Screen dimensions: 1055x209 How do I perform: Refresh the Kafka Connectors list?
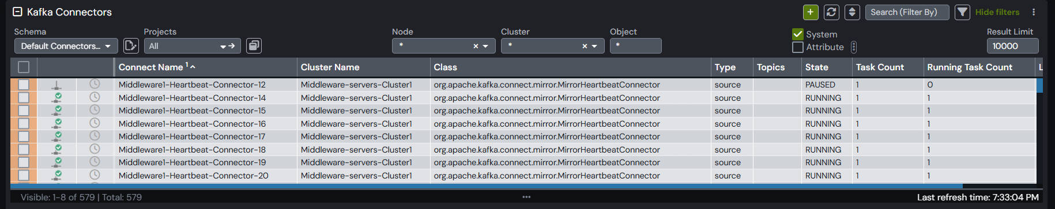(x=831, y=12)
